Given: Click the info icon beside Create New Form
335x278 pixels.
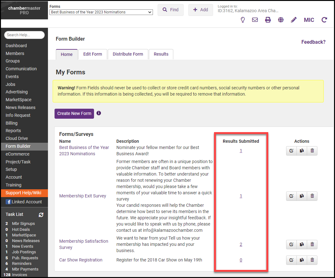Looking at the screenshot, I should tap(99, 113).
